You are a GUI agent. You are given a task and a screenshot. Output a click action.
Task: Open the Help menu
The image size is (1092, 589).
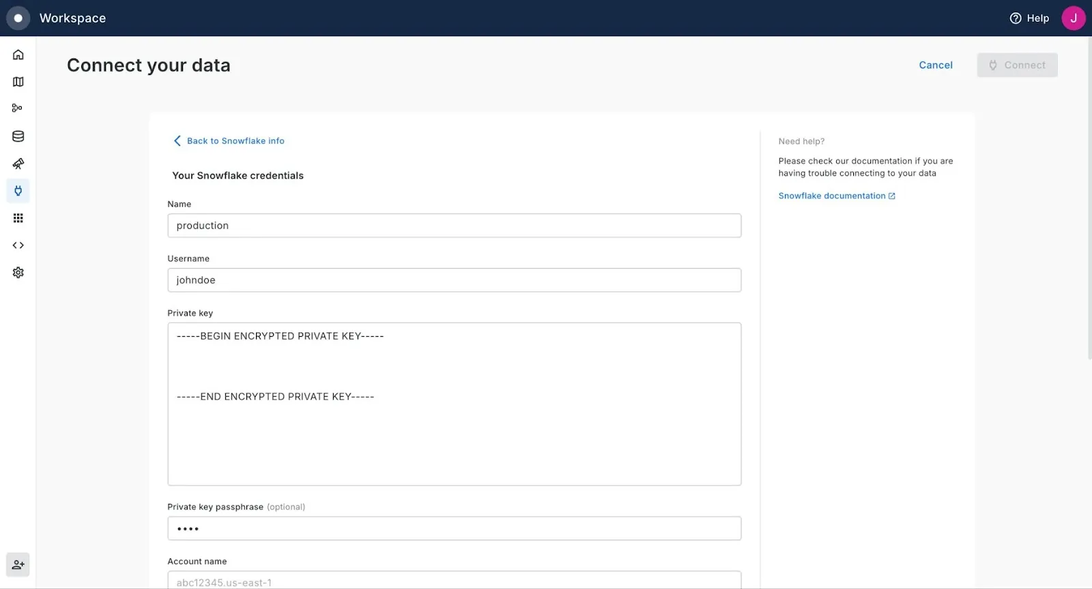click(x=1029, y=18)
